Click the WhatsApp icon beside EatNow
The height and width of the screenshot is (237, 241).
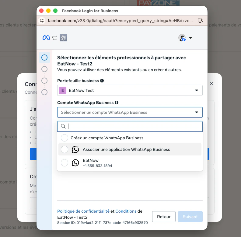click(x=75, y=163)
